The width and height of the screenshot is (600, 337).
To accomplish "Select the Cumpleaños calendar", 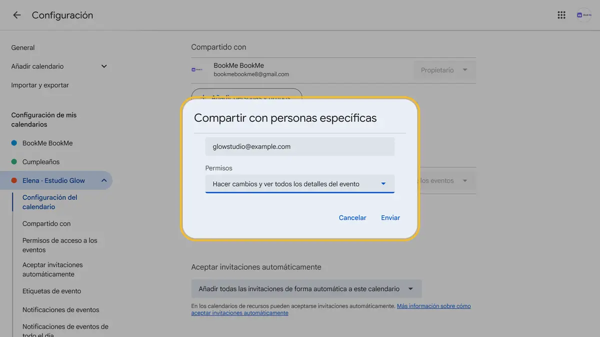I will tap(41, 162).
